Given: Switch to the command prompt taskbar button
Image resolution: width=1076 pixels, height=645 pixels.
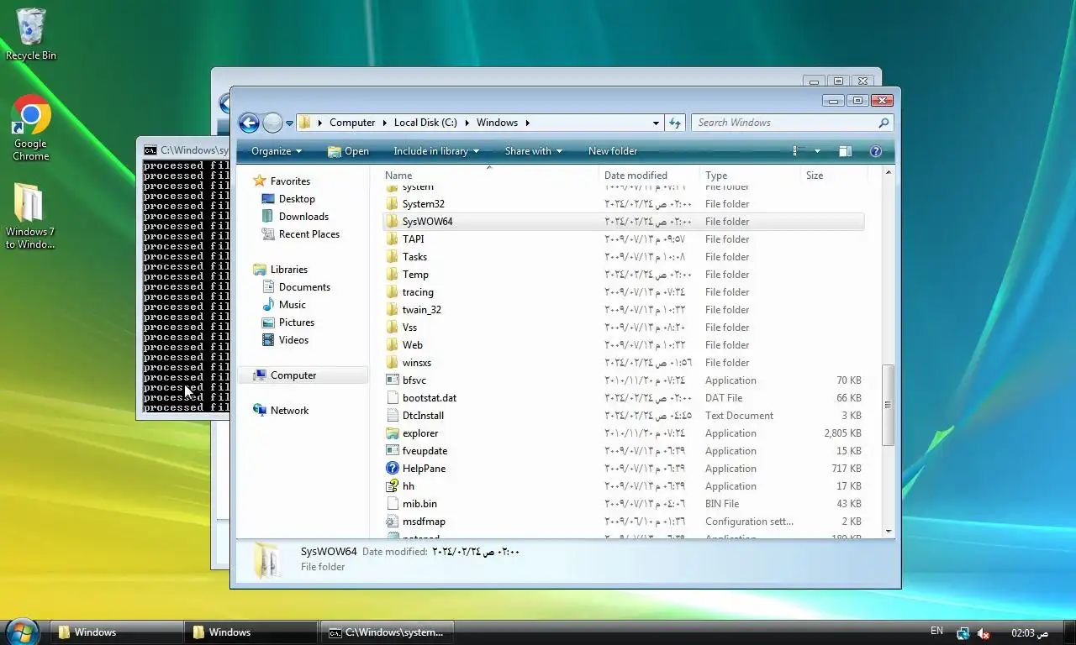Looking at the screenshot, I should [388, 632].
